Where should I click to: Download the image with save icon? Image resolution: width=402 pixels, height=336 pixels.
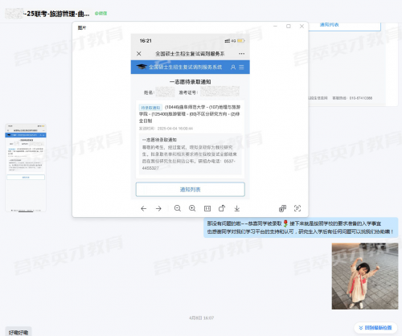click(x=237, y=208)
